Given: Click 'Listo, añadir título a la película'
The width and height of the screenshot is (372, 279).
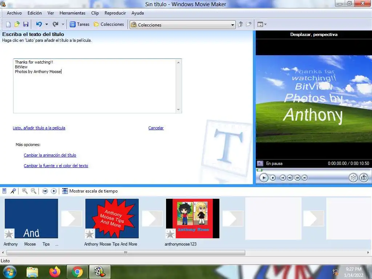Looking at the screenshot, I should pos(39,128).
